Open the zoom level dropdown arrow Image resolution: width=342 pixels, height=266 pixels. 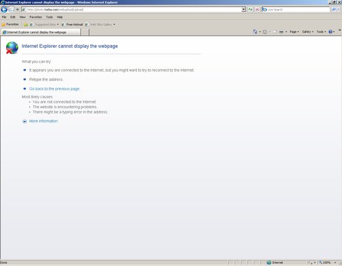pos(335,263)
